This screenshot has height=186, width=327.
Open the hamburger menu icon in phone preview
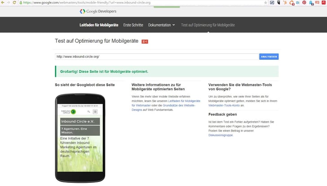(95, 111)
